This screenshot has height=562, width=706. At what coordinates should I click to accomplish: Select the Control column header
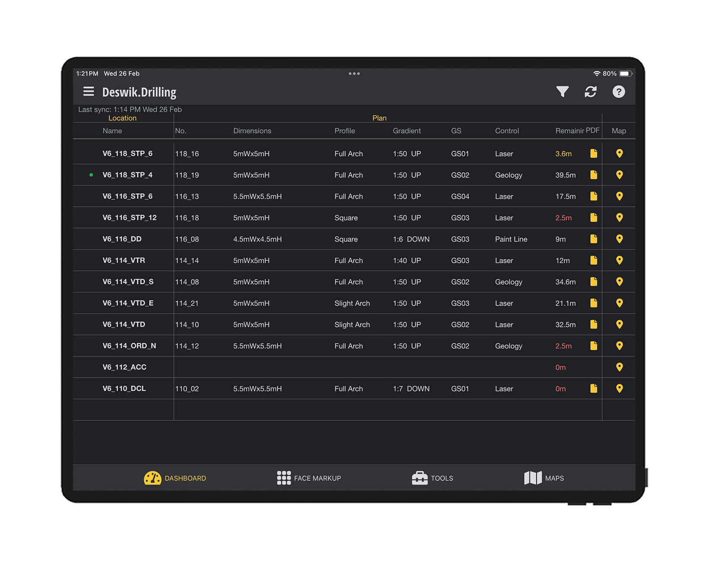[x=507, y=131]
